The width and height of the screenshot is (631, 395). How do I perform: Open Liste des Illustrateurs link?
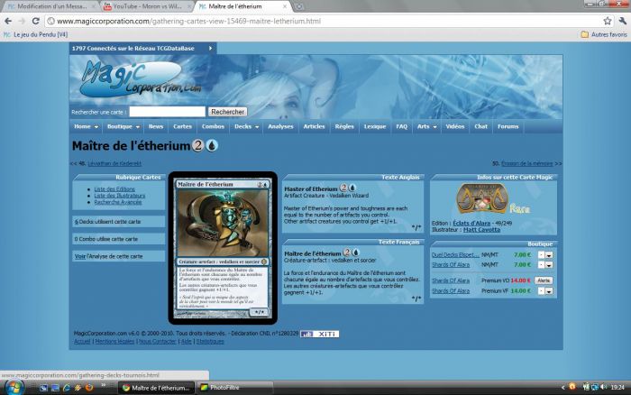(x=120, y=196)
